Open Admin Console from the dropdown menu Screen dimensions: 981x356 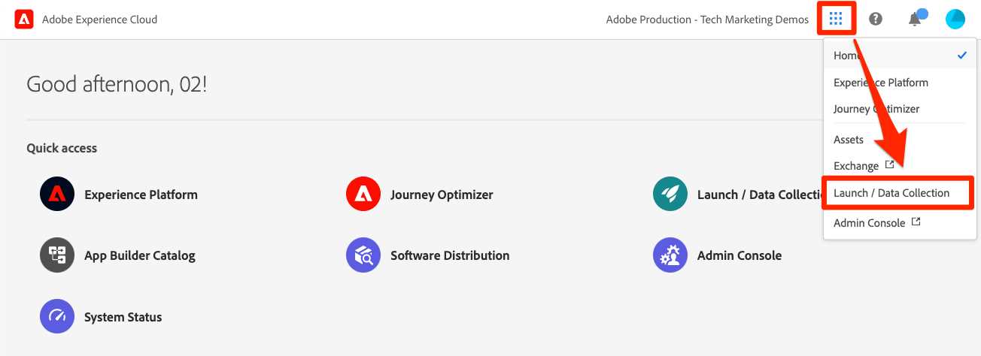coord(869,223)
